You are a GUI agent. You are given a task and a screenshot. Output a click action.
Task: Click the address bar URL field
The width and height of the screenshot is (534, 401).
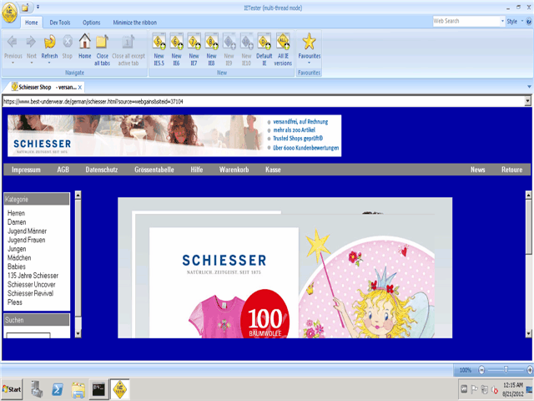264,101
